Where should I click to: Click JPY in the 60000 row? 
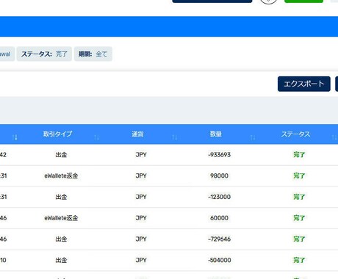click(141, 218)
